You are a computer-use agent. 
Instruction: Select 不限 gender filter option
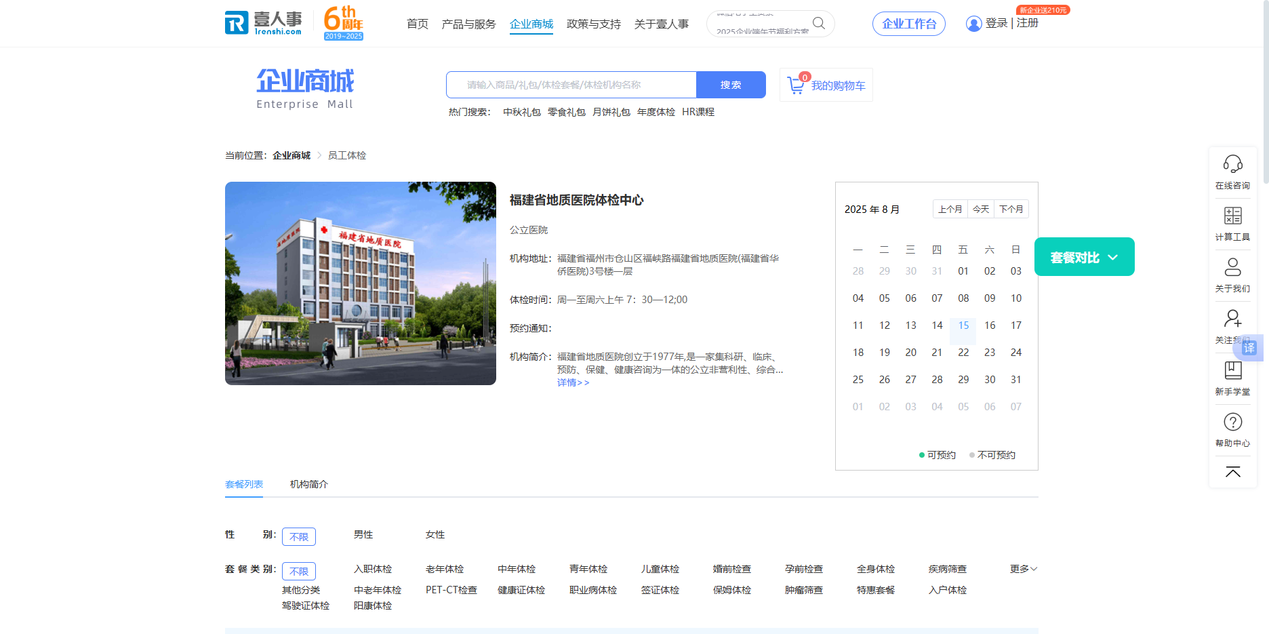tap(299, 536)
